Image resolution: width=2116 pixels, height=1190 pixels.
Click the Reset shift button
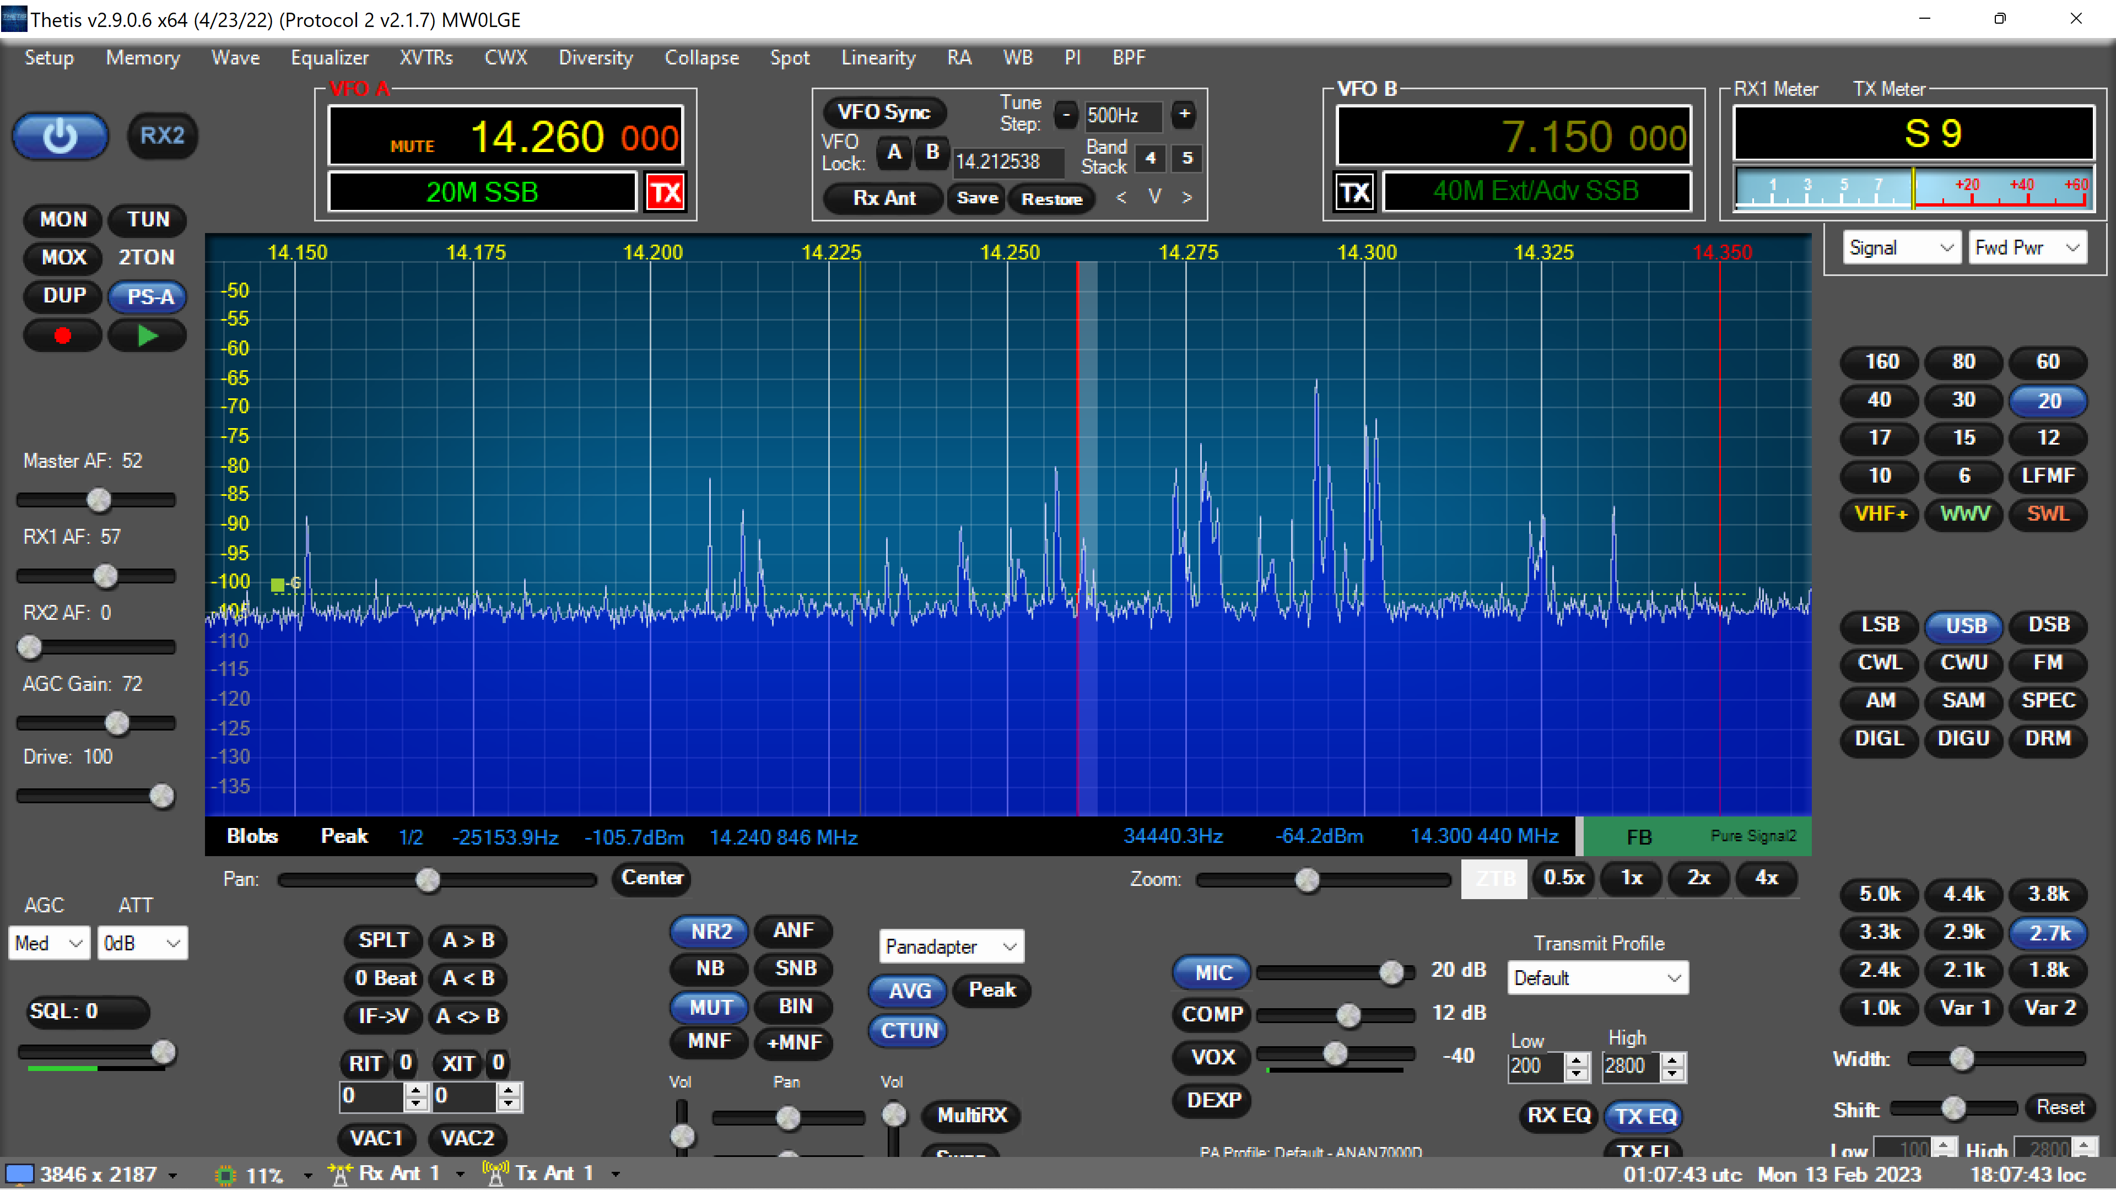[x=2060, y=1108]
